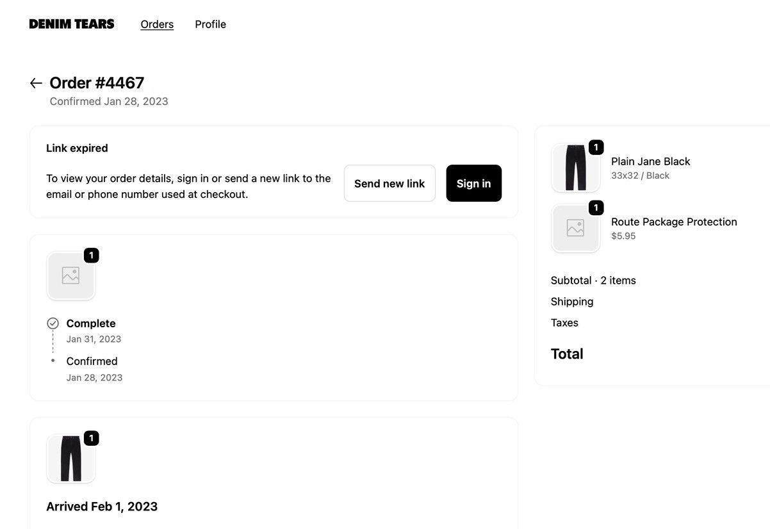Open the DENIM TEARS logo home link
Screen dimensions: 770x529
point(72,24)
